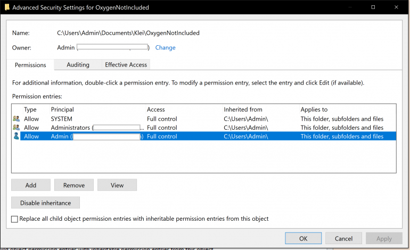The width and height of the screenshot is (410, 250).
Task: Click Allow in the SYSTEM row
Action: click(31, 119)
